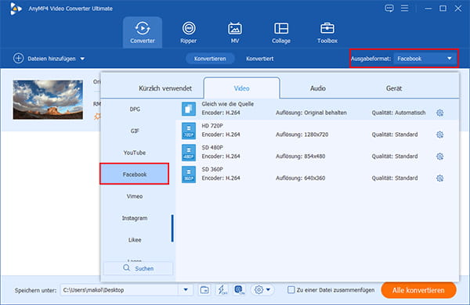Click the 360P format icon
Screen dimensions: 470x305
(189, 174)
